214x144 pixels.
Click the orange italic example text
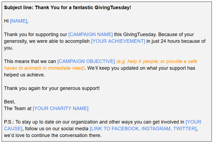click(x=157, y=61)
